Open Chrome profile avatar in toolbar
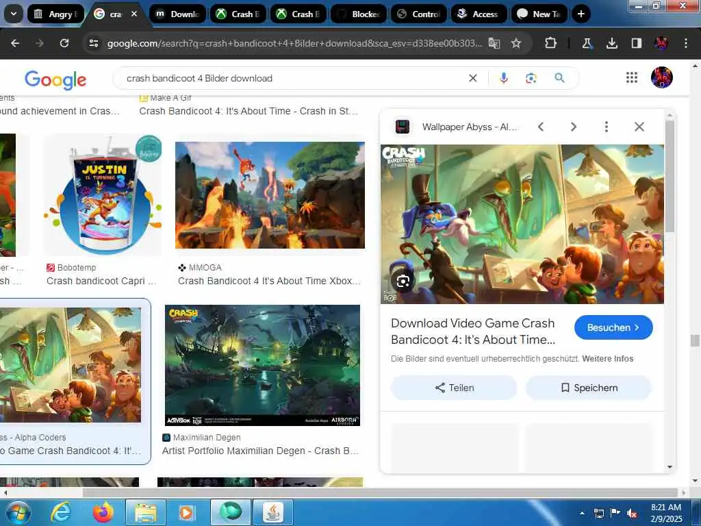Screen dimensions: 701x526 661,43
